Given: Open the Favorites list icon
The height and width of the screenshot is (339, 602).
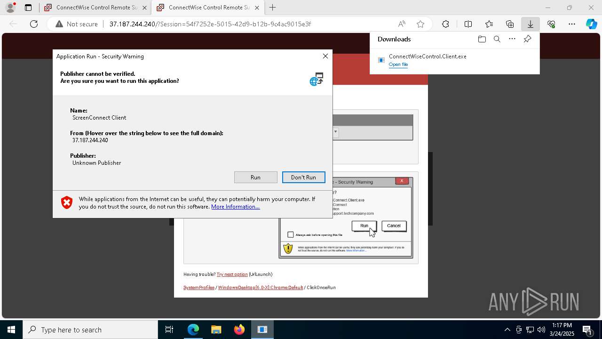Looking at the screenshot, I should pos(489,24).
